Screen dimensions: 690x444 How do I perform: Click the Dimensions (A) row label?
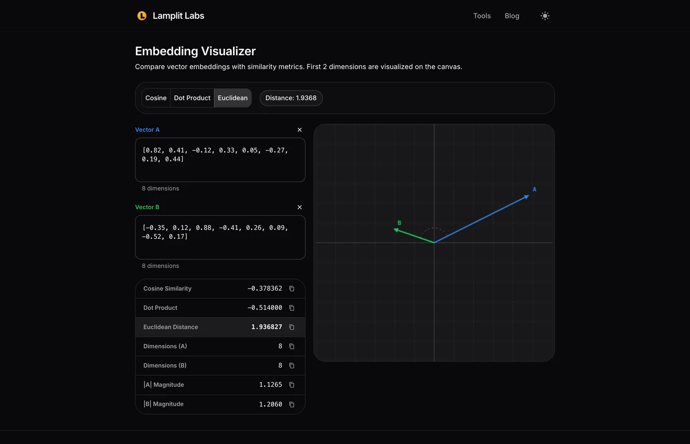click(165, 346)
